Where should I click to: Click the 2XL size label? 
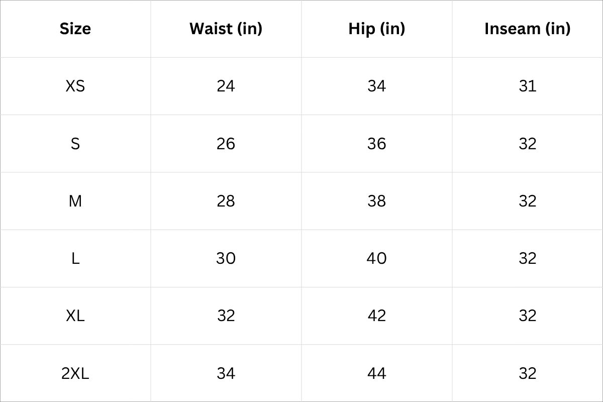tap(75, 373)
